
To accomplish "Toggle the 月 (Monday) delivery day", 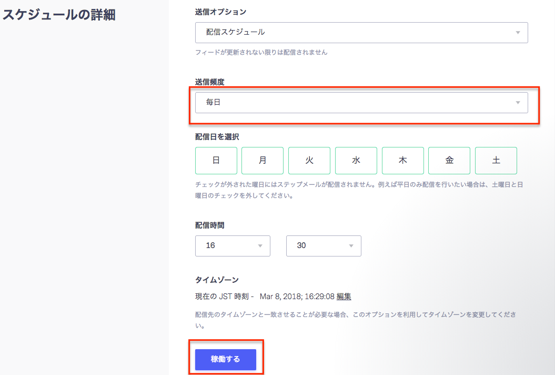I will point(263,161).
